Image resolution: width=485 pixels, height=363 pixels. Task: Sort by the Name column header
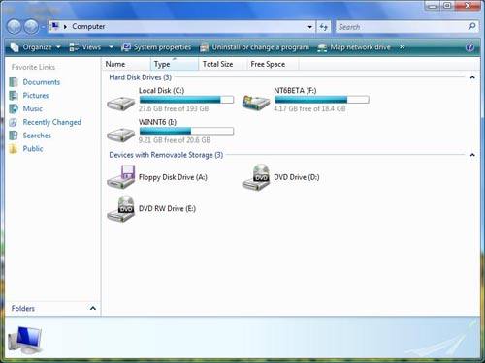coord(126,64)
